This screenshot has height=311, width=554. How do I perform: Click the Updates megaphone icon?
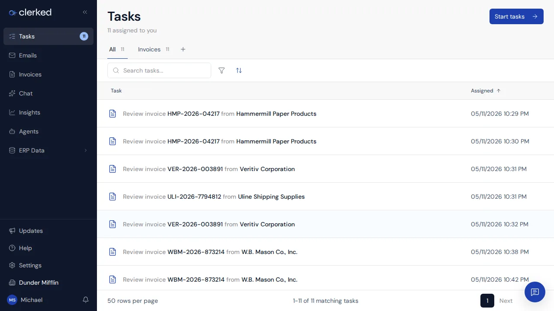coord(12,231)
